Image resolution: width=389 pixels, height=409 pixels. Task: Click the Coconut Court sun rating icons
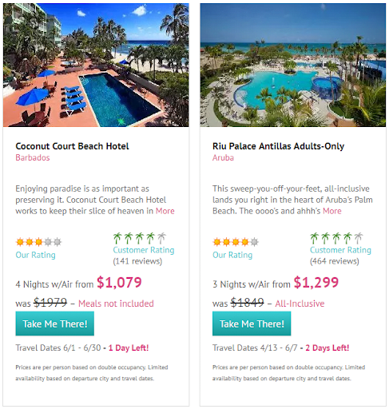[x=38, y=242]
